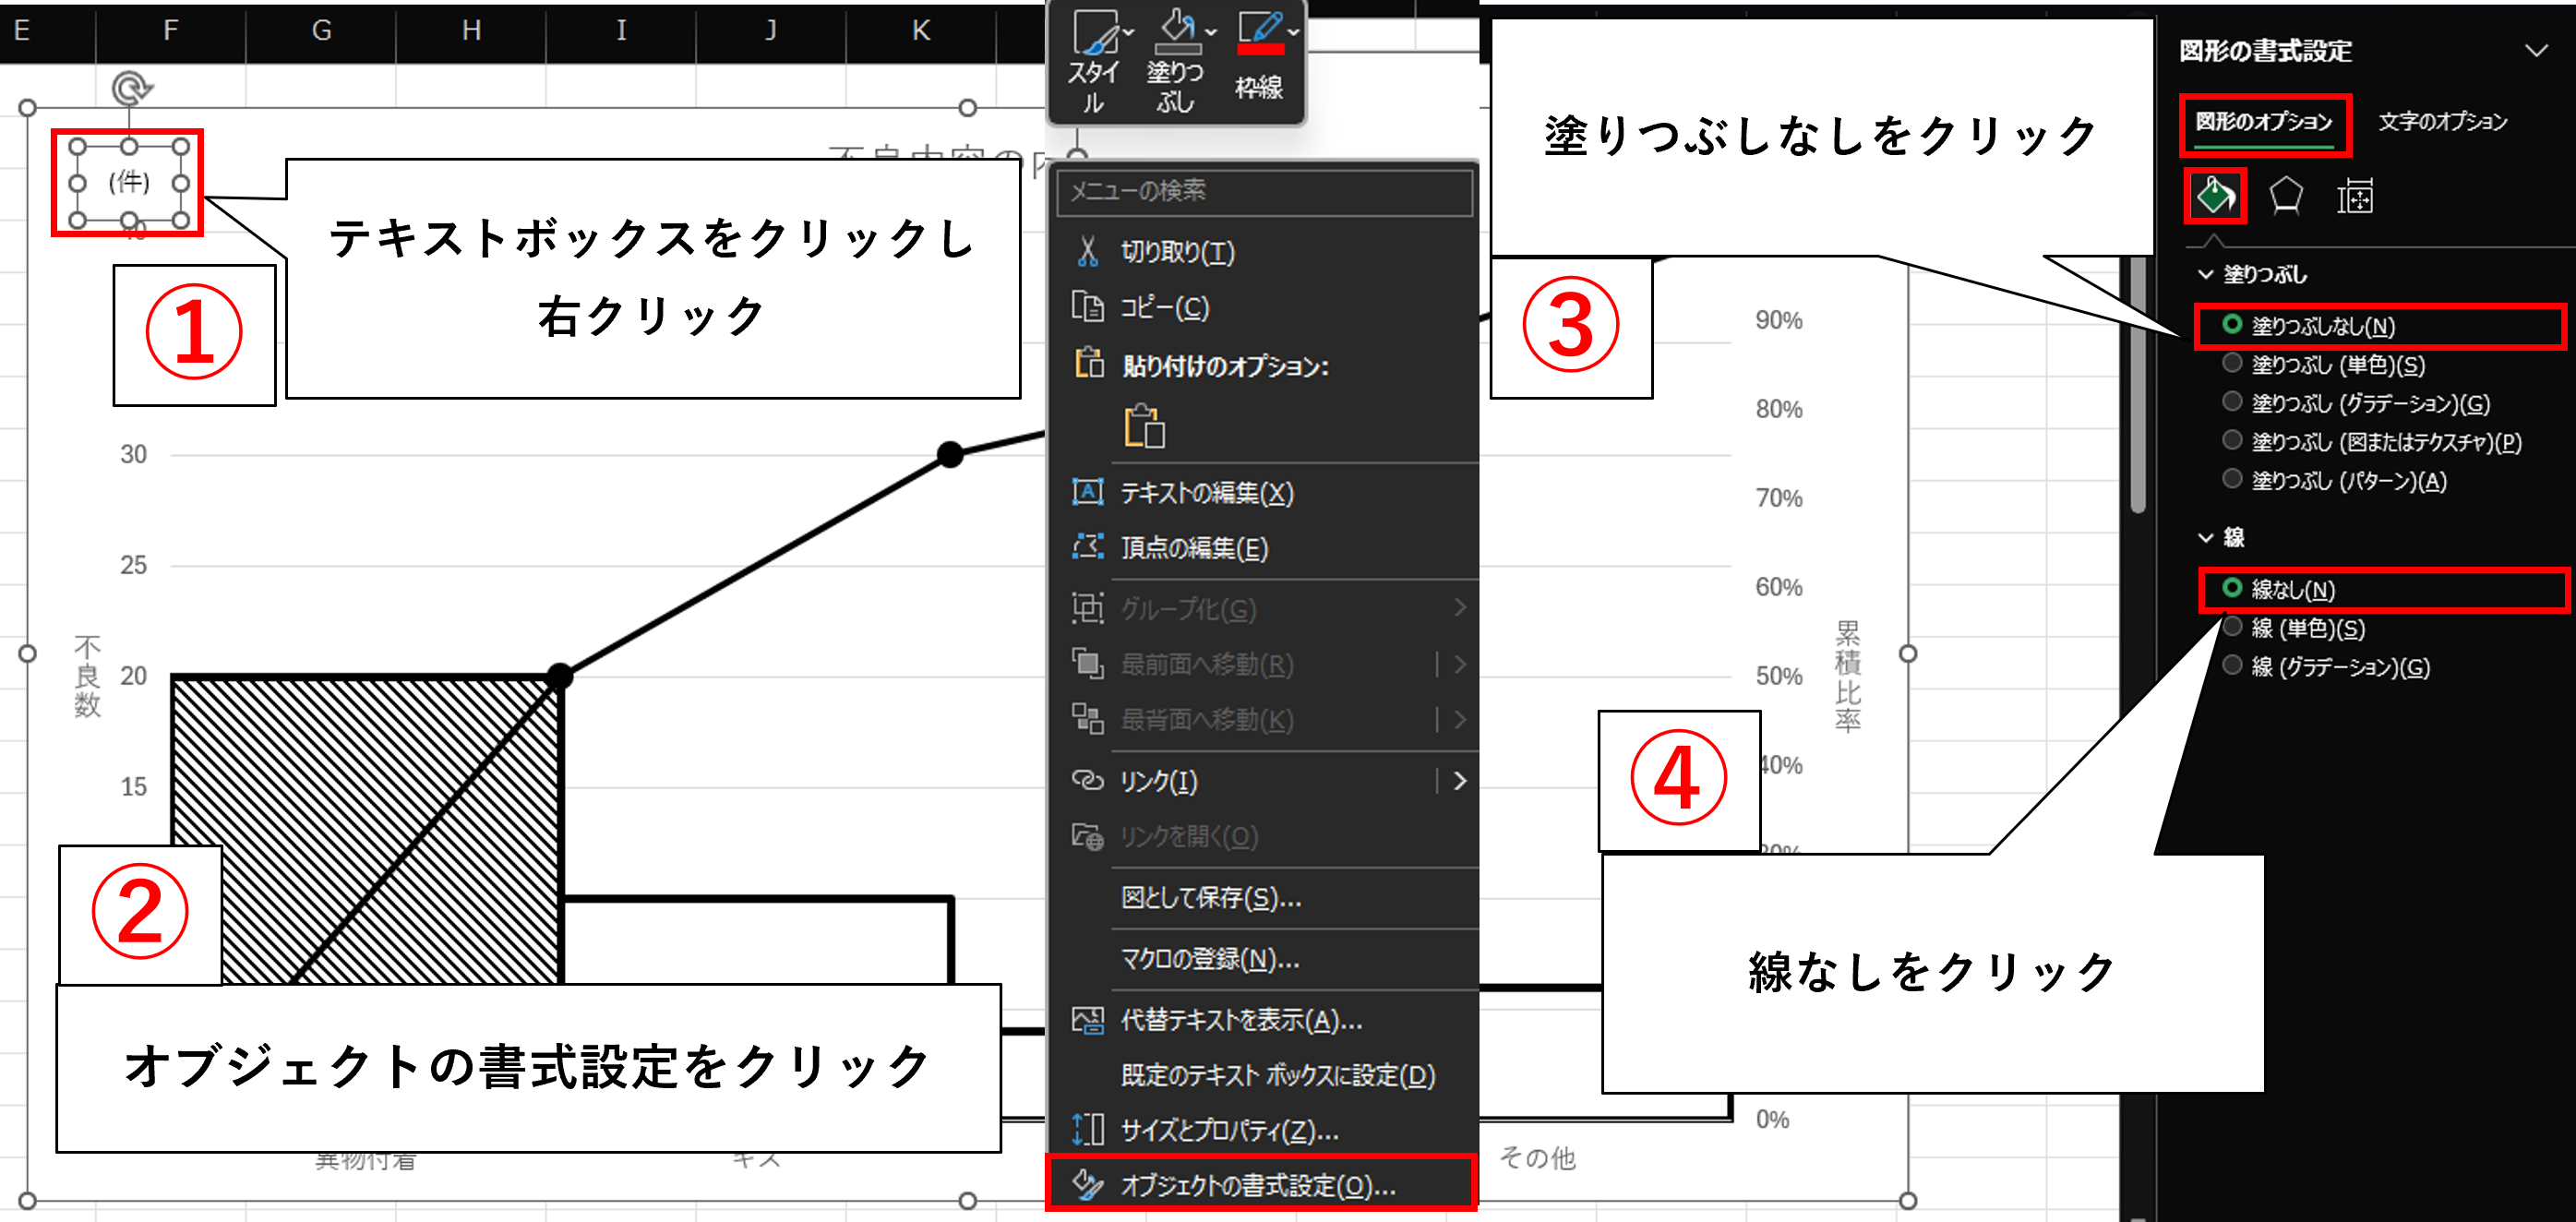
Task: Click the メニューの検索 search field
Action: click(x=1264, y=191)
